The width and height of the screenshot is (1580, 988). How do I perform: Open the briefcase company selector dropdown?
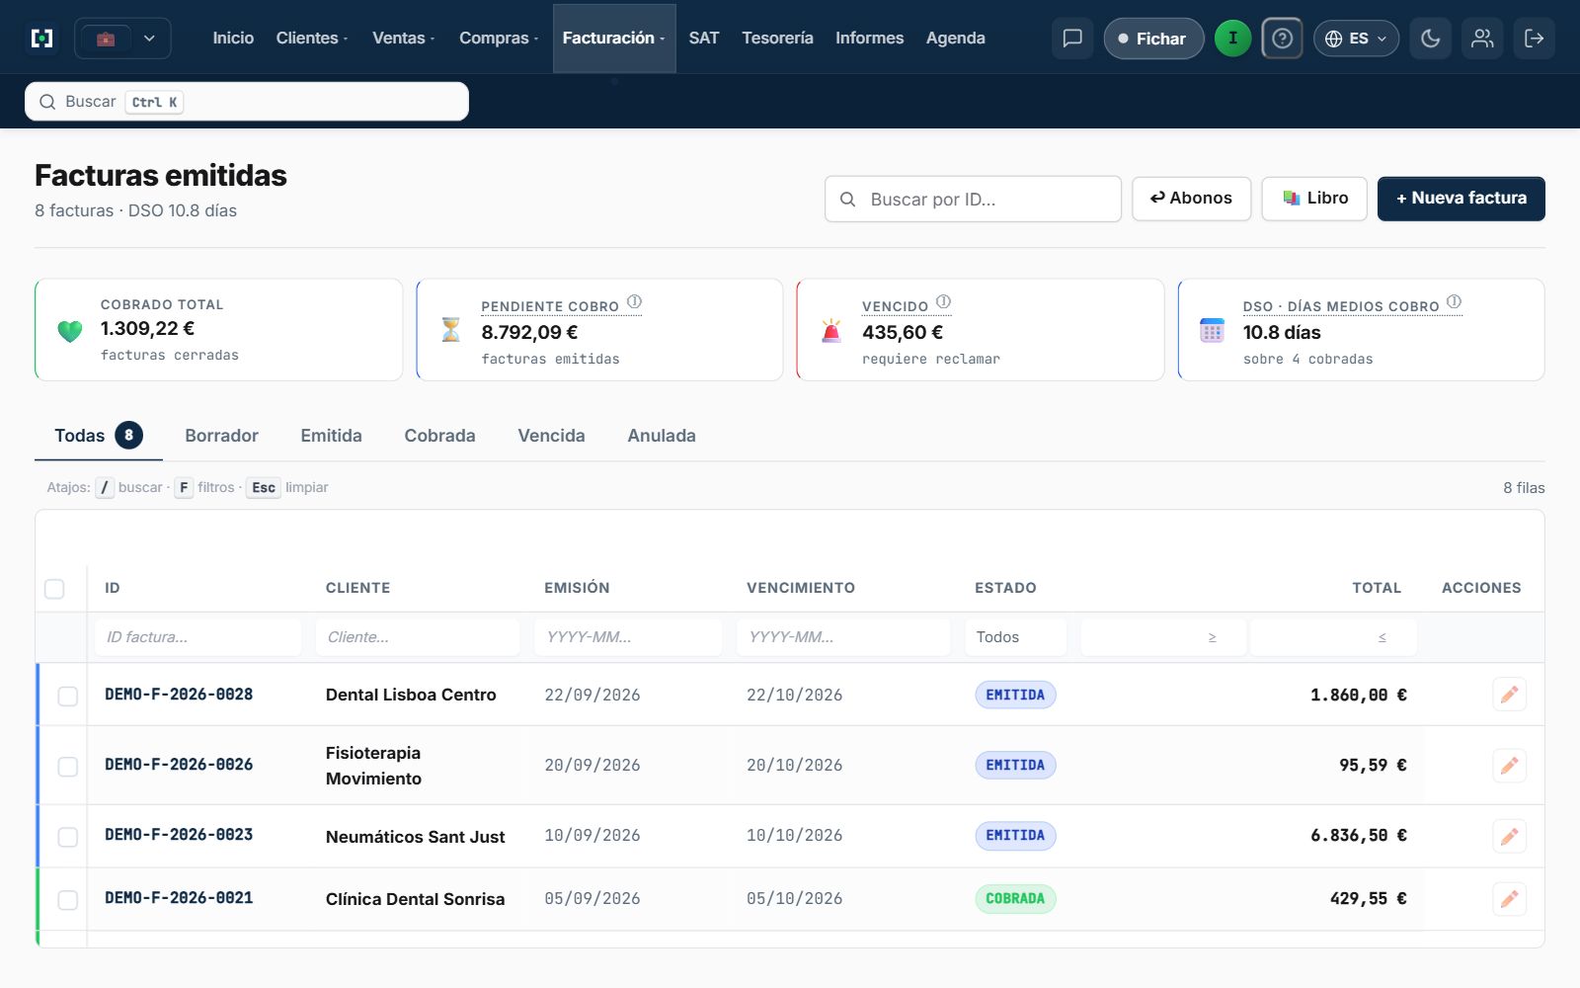point(122,39)
